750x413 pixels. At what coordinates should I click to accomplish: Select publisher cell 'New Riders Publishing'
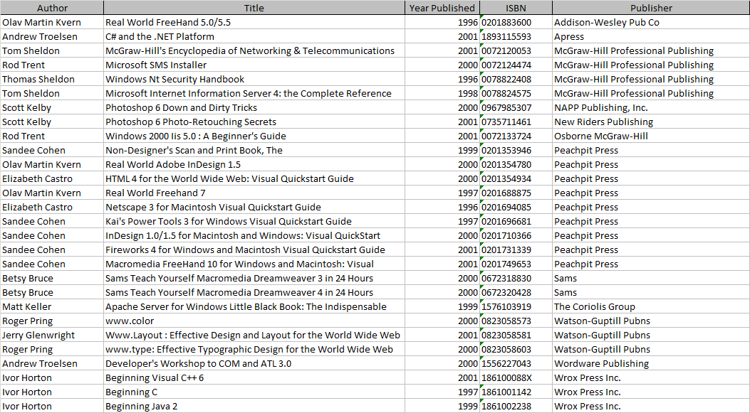[651, 122]
